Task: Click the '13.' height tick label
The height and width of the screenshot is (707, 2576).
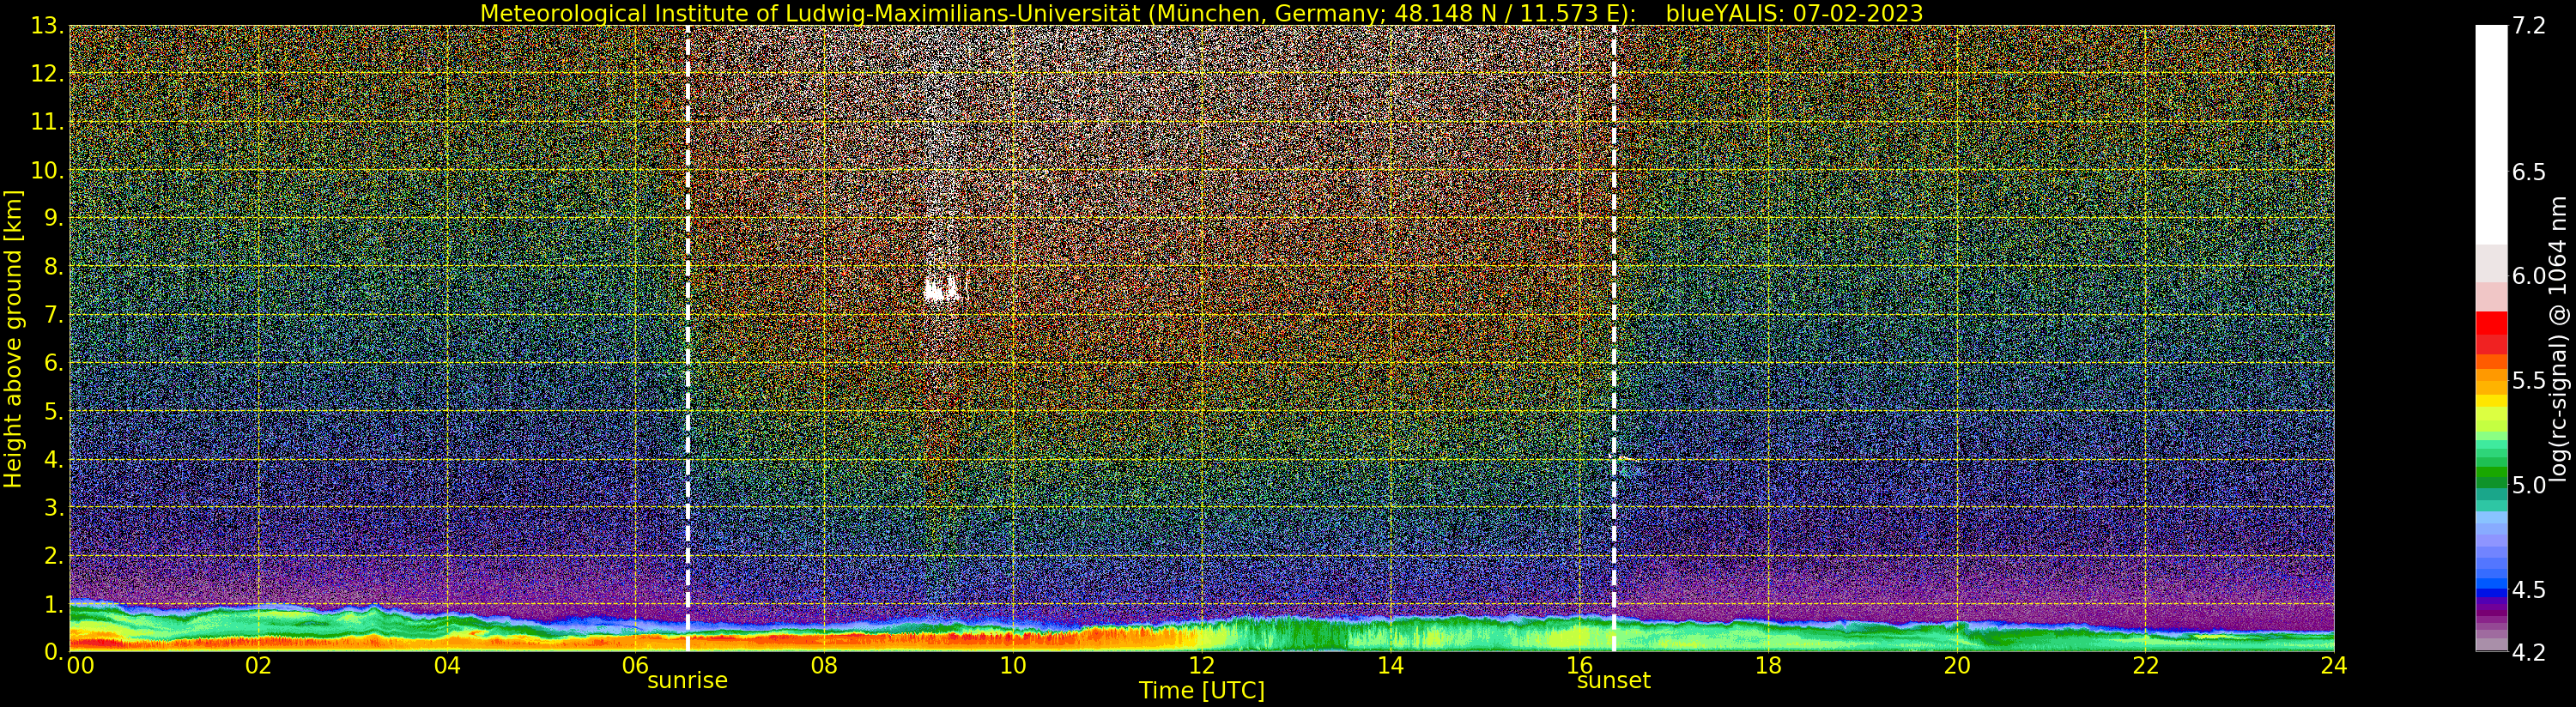Action: pyautogui.click(x=47, y=26)
